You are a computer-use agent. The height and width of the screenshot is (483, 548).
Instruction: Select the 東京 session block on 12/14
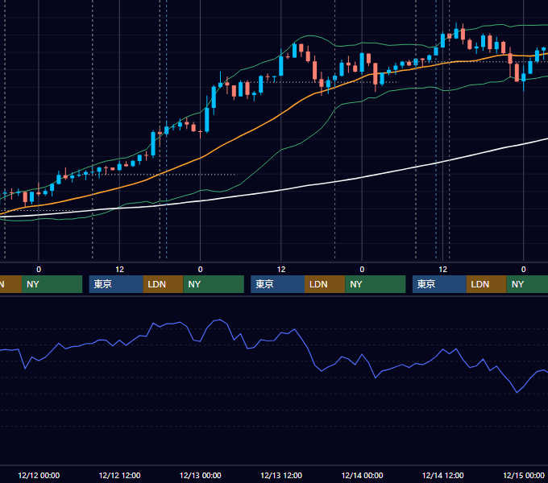tap(439, 284)
